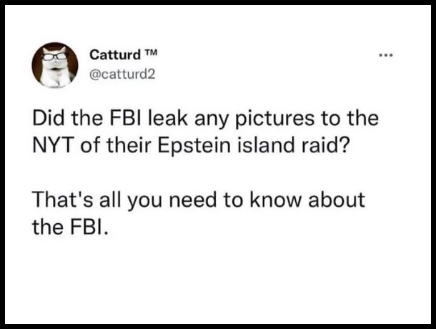Image resolution: width=436 pixels, height=329 pixels.
Task: Click "That's" starting the second paragraph
Action: pyautogui.click(x=63, y=200)
